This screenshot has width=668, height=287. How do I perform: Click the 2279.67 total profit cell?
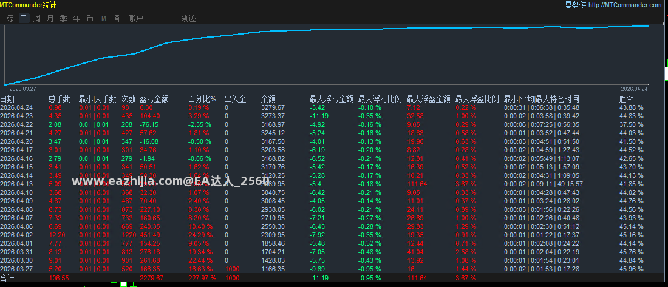tap(152, 278)
